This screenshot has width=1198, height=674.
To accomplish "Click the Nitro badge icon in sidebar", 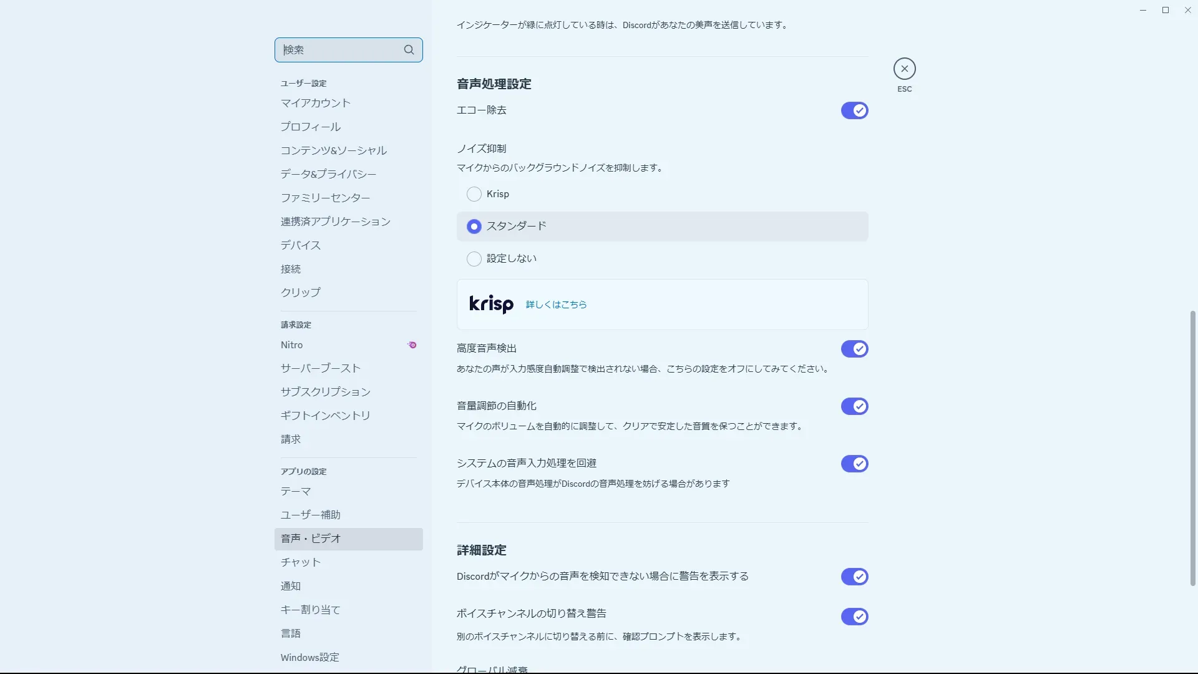I will [x=412, y=344].
